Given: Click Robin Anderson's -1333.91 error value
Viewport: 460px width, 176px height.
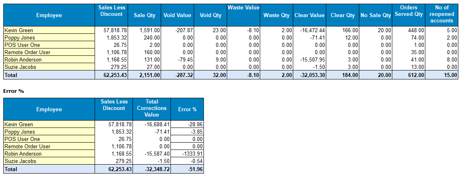Looking at the screenshot, I should (187, 154).
